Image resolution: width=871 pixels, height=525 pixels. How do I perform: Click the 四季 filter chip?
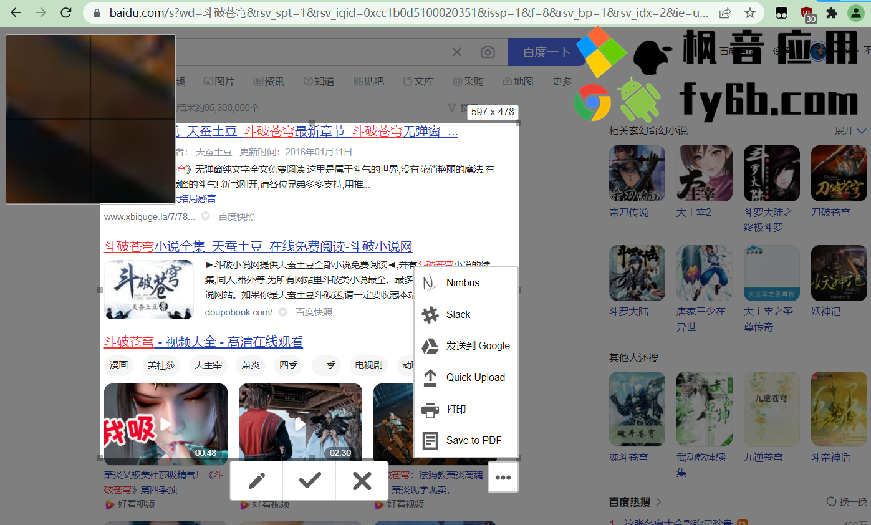tap(289, 365)
